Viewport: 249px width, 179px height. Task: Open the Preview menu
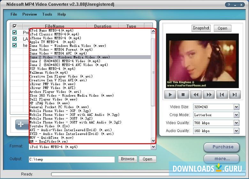coord(30,14)
